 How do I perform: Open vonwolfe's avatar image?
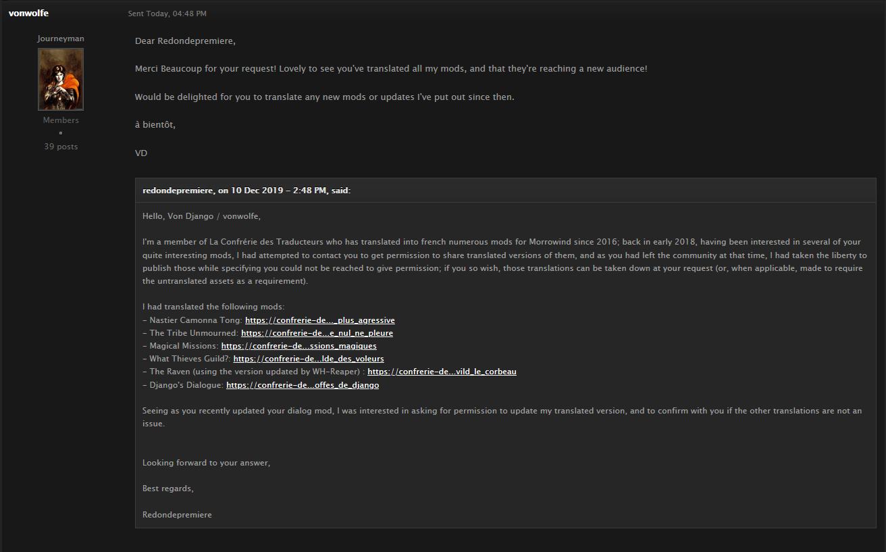61,79
